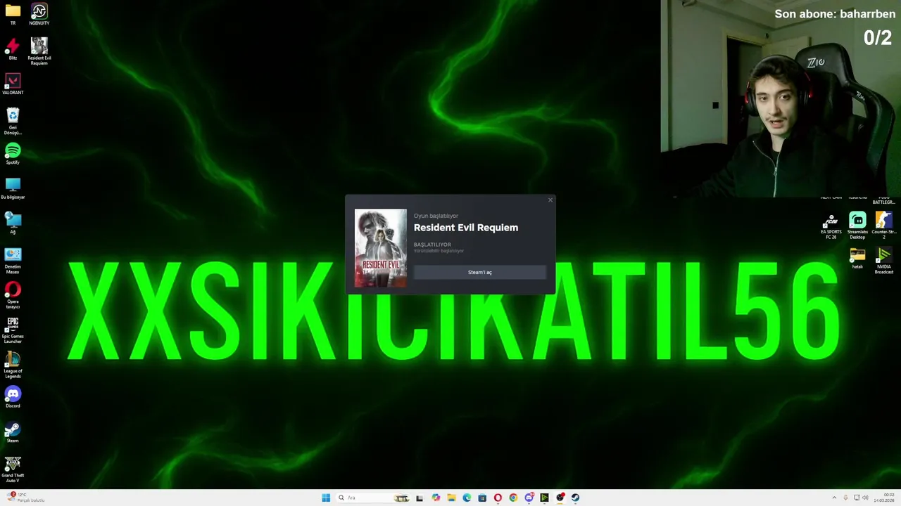Open Opera browser desktop shortcut
Image resolution: width=901 pixels, height=506 pixels.
click(13, 295)
